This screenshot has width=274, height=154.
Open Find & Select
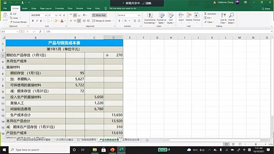coord(231,18)
